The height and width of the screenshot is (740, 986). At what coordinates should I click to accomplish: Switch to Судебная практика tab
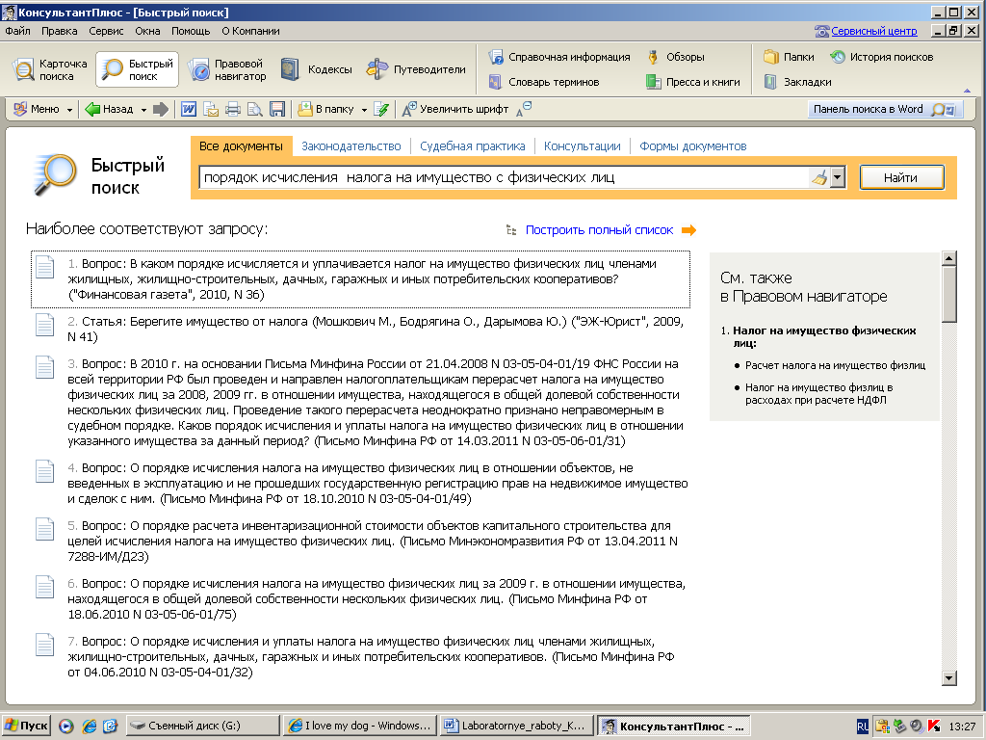coord(472,146)
